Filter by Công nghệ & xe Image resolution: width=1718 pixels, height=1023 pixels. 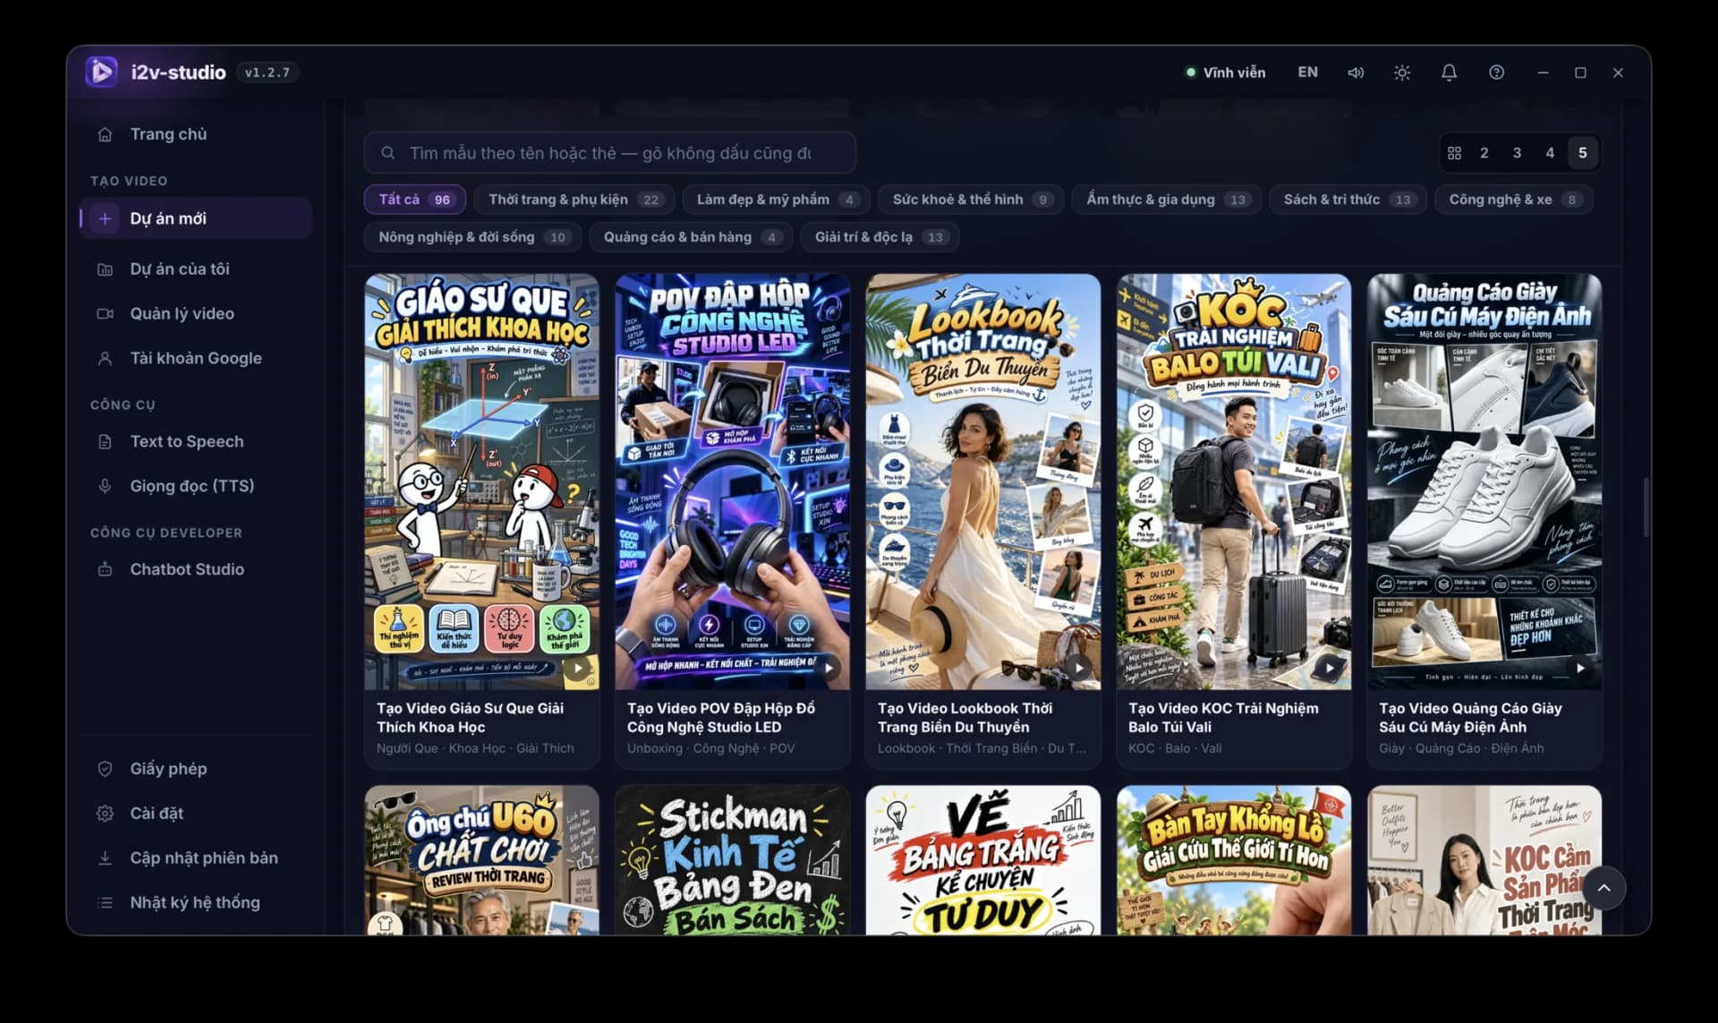pos(1514,200)
